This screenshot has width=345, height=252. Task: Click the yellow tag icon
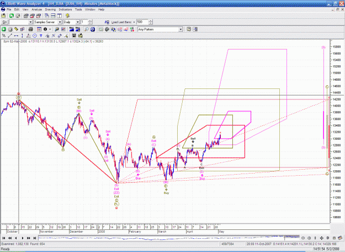point(16,29)
